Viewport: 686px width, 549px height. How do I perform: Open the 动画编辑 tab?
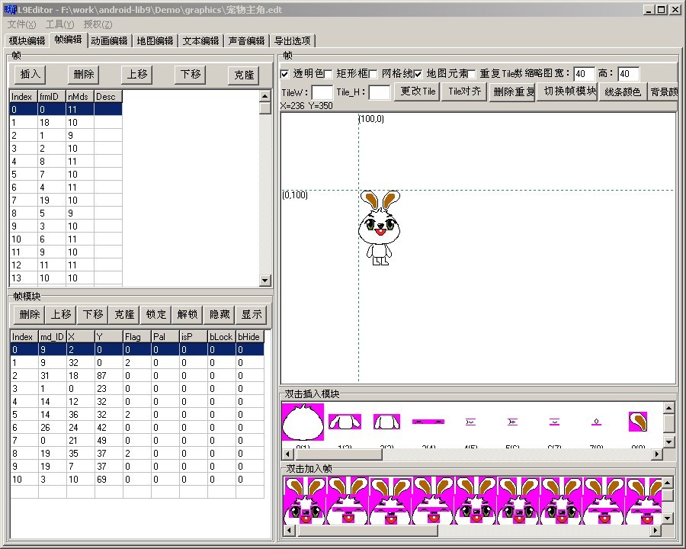(109, 40)
